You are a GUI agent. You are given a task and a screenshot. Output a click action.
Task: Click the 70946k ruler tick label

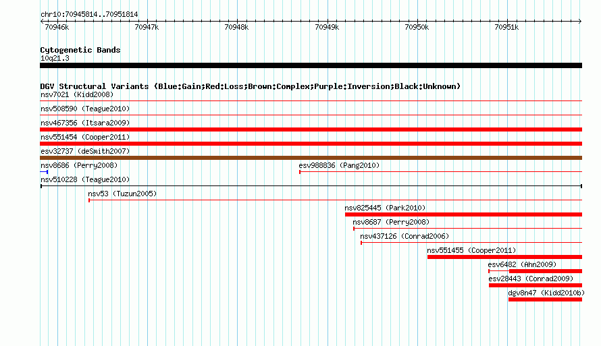click(x=57, y=27)
